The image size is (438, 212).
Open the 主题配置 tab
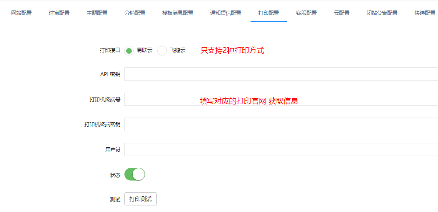coord(97,13)
